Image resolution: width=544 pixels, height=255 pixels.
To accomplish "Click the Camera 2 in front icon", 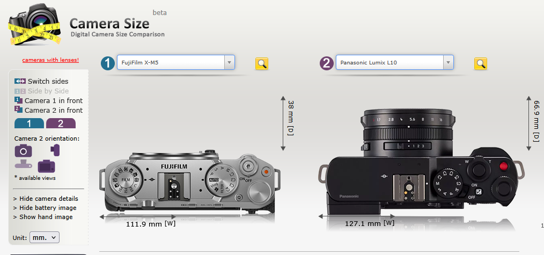I will pos(18,110).
